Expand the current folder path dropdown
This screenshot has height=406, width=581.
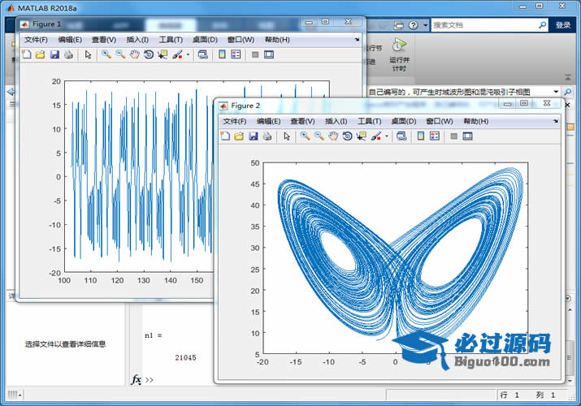coord(556,93)
